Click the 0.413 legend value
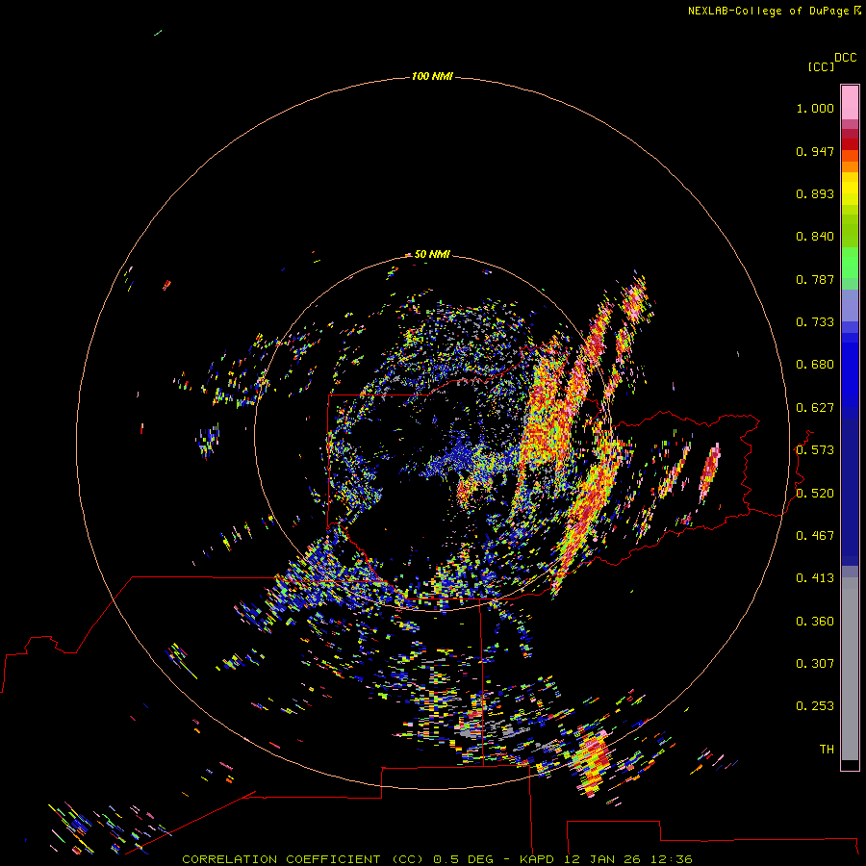Screen dimensions: 866x866 coord(815,578)
